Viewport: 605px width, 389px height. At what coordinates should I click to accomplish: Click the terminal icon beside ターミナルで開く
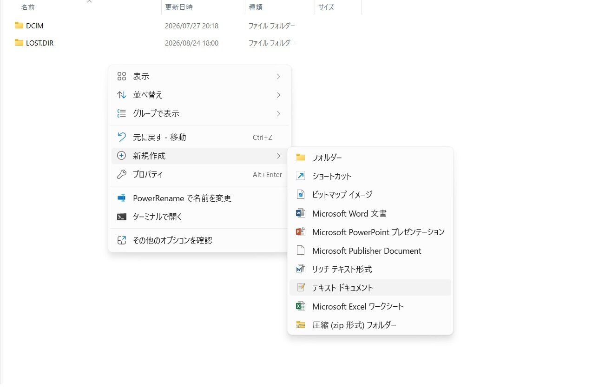pos(122,217)
